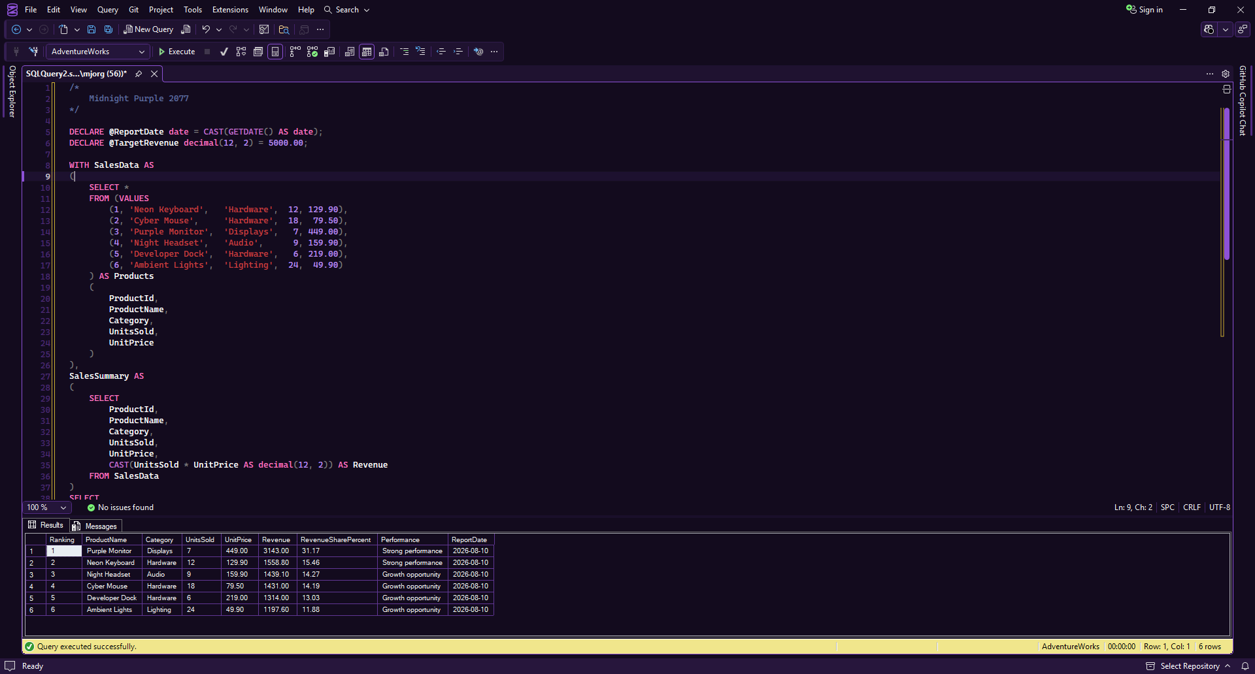Undo the last edit
The height and width of the screenshot is (674, 1255).
tap(206, 29)
